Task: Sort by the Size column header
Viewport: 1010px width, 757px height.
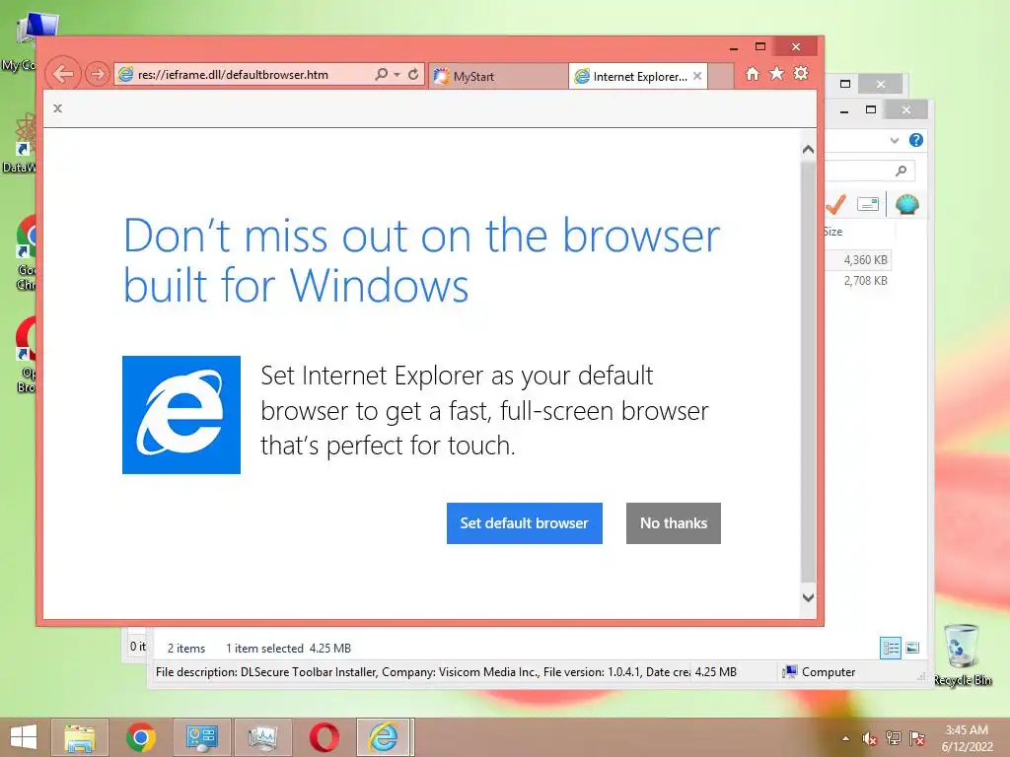Action: tap(832, 232)
